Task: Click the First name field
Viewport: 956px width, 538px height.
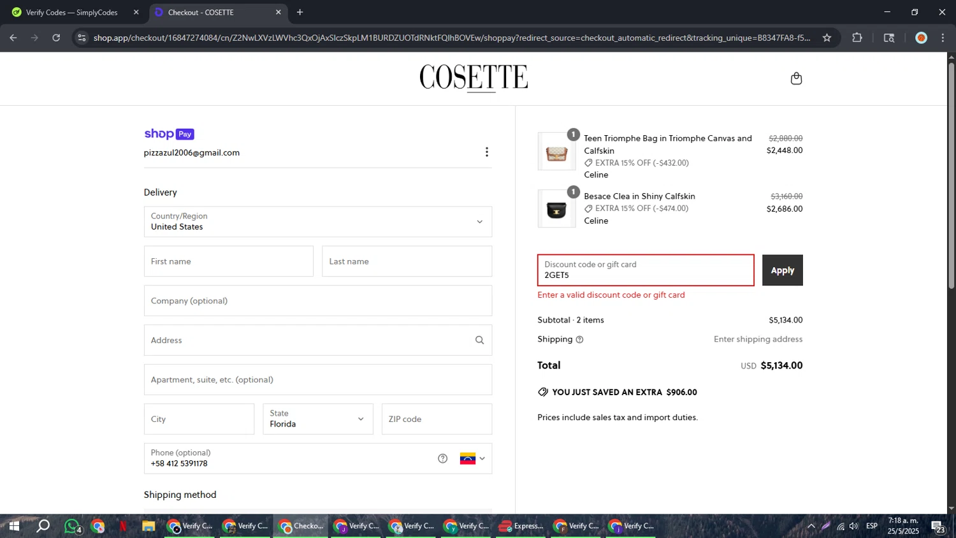Action: [229, 261]
